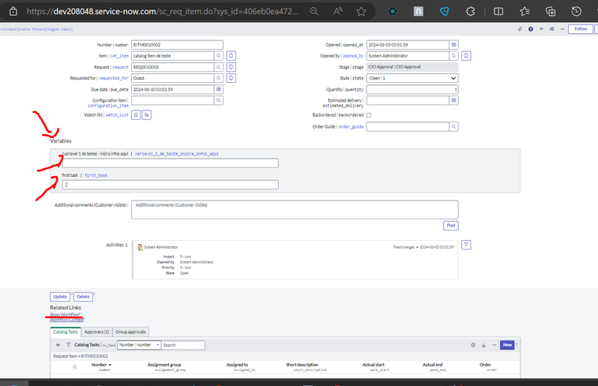Click the Delete button

(83, 297)
